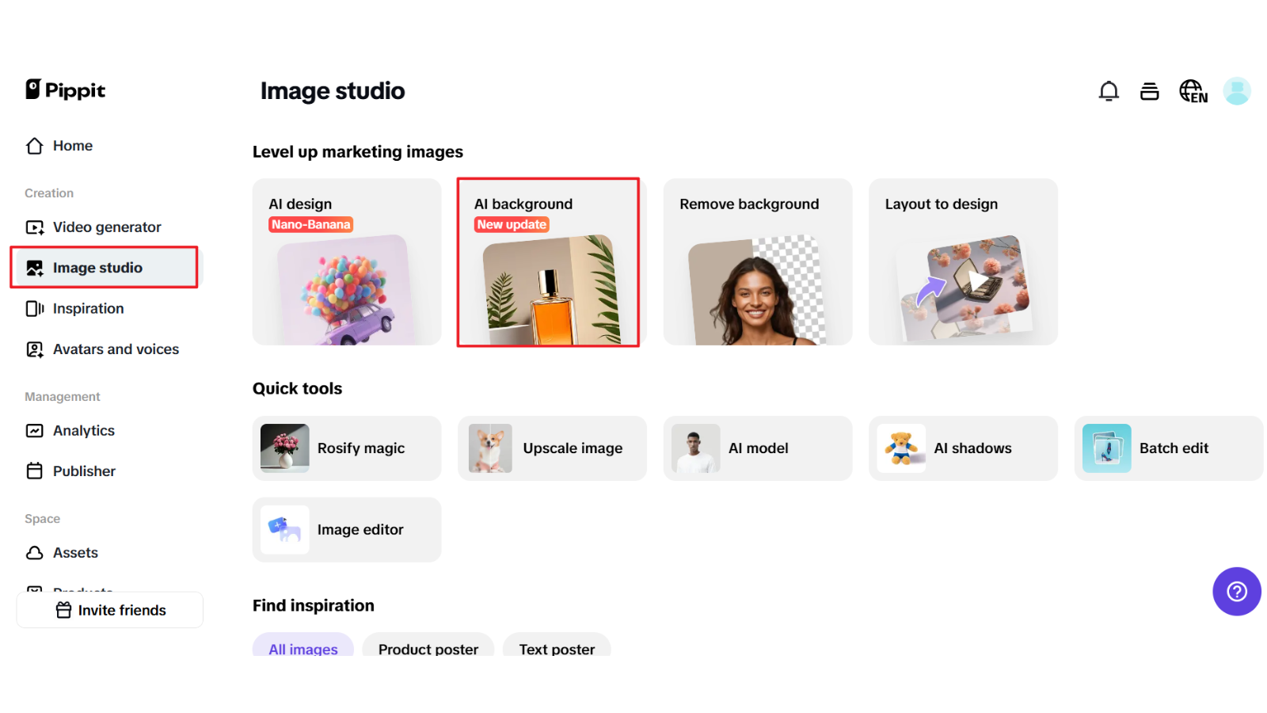The image size is (1267, 713).
Task: Click the Invite friends button
Action: pyautogui.click(x=110, y=610)
